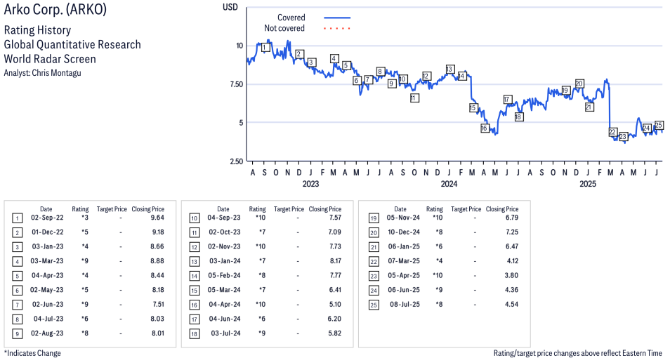Click the closing price 7.73
Screen dimensions: 670x358
click(x=336, y=246)
